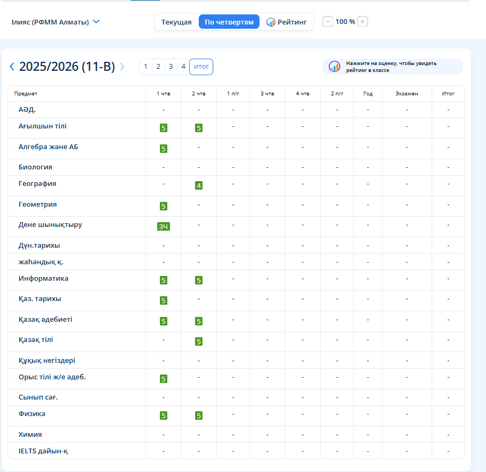
Task: Select quarter 1 filter button
Action: click(145, 67)
